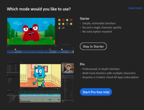Viewport: 144px width, 110px height.
Task: Click the "Professional, in-depth interface" bullet text
Action: tap(101, 69)
